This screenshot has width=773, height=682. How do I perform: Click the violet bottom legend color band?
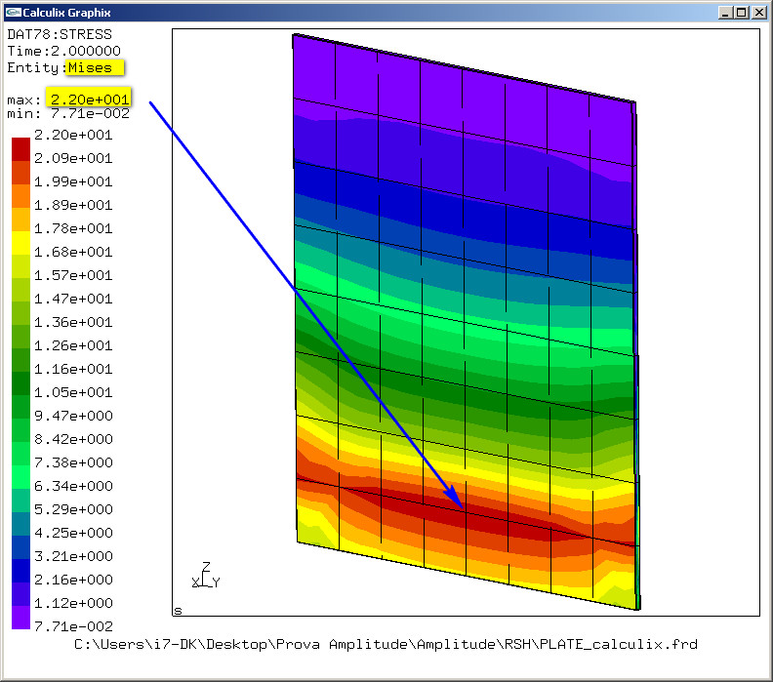(x=20, y=618)
